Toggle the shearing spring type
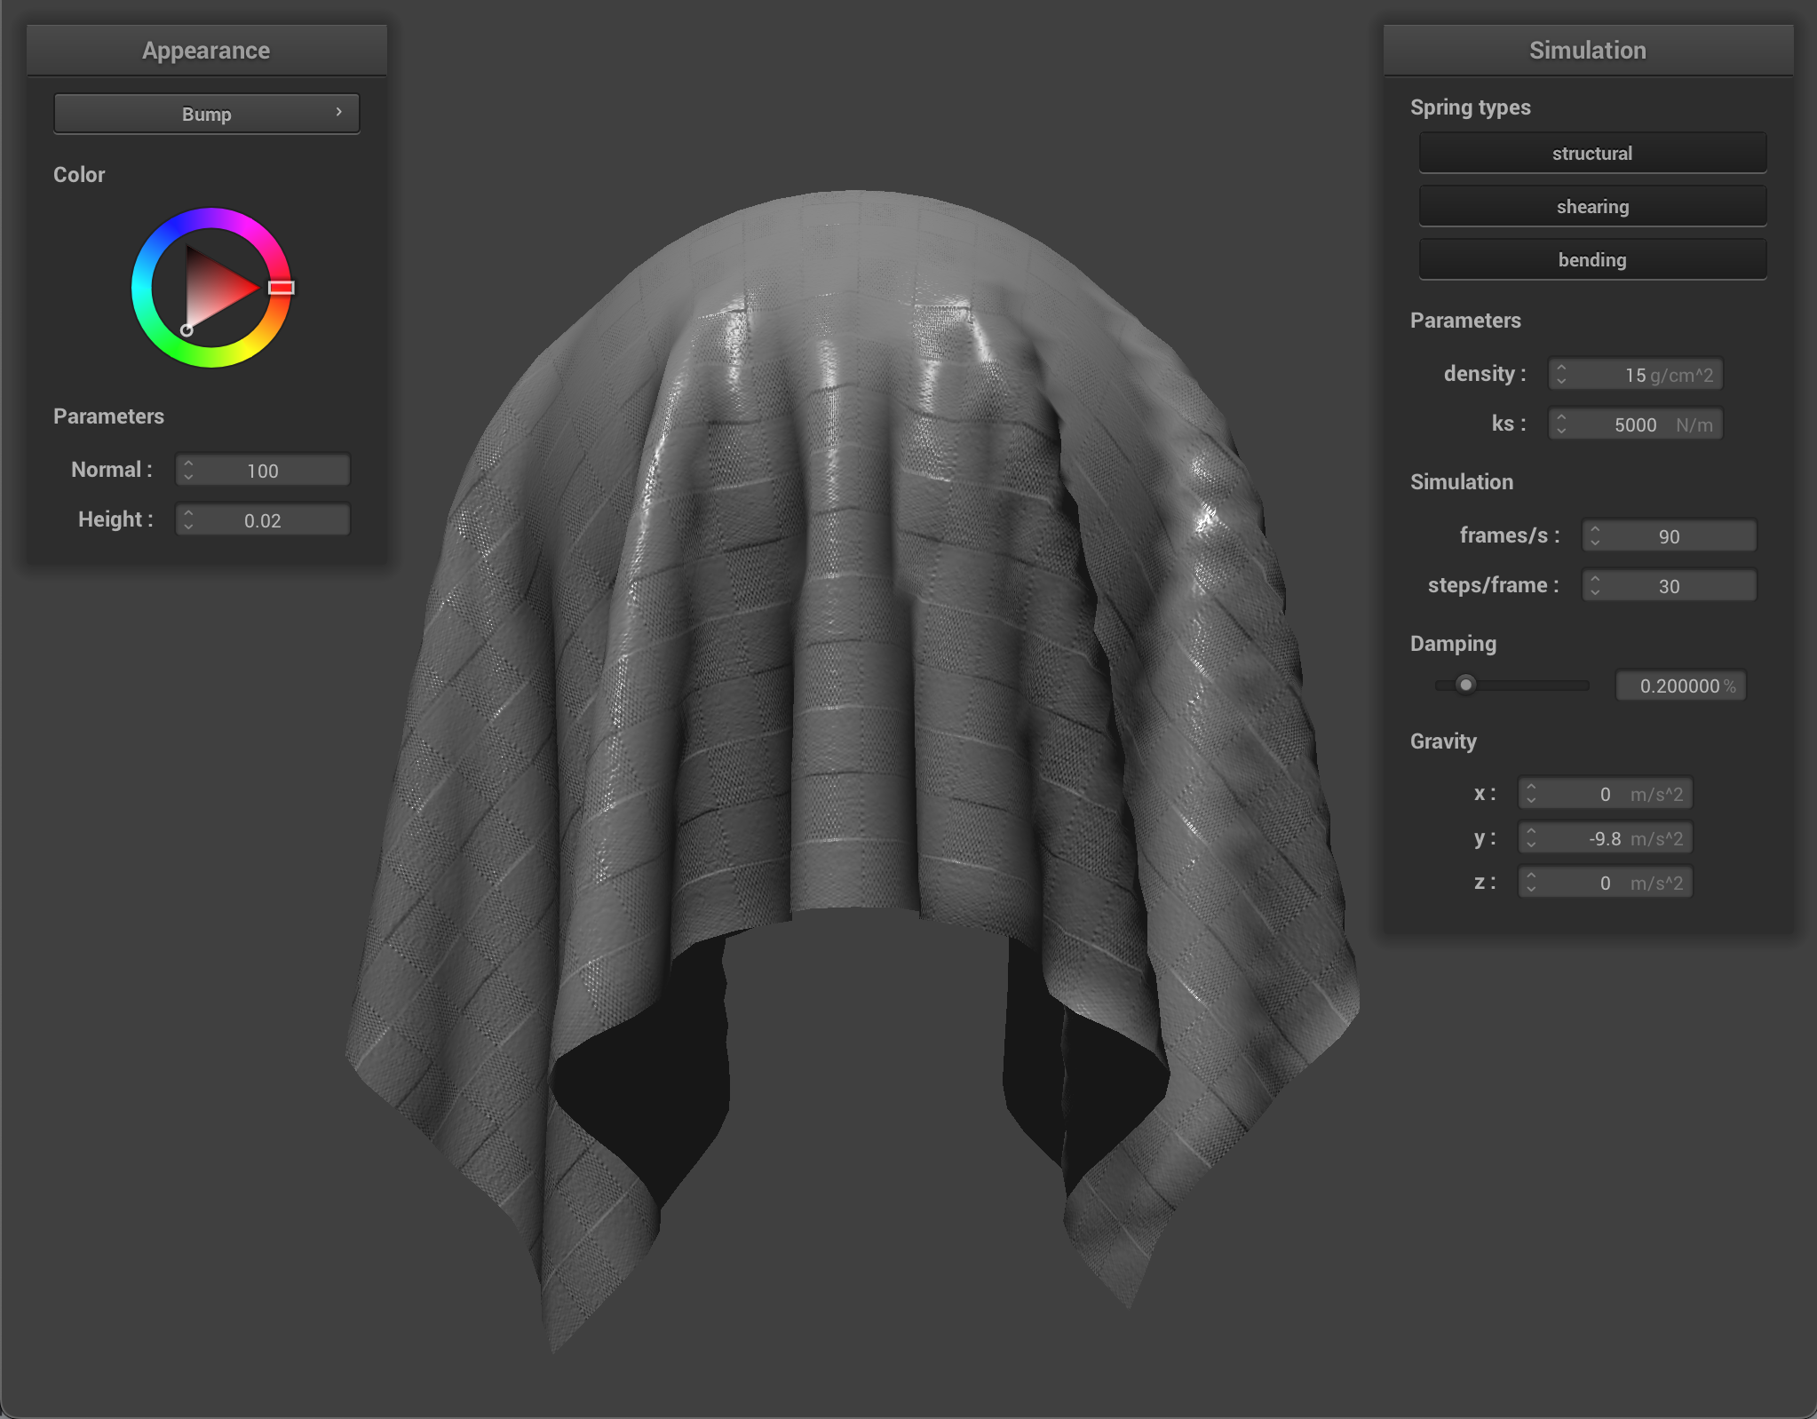This screenshot has height=1419, width=1817. pyautogui.click(x=1592, y=206)
